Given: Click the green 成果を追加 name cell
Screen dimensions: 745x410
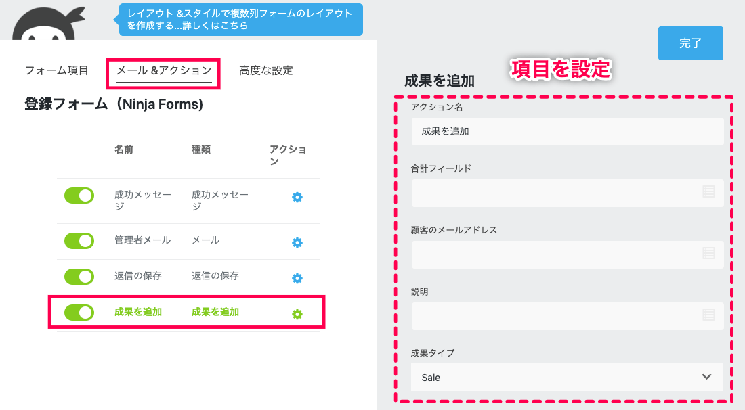Looking at the screenshot, I should (x=137, y=312).
